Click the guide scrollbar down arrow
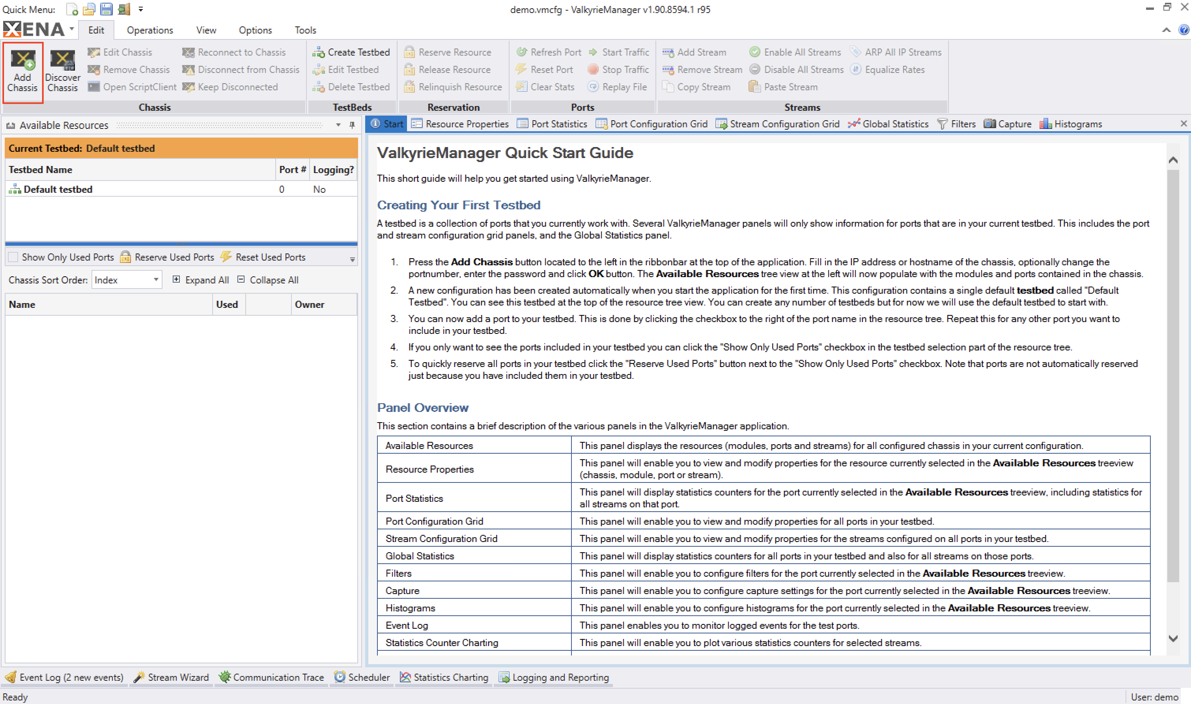The height and width of the screenshot is (704, 1191). tap(1173, 639)
